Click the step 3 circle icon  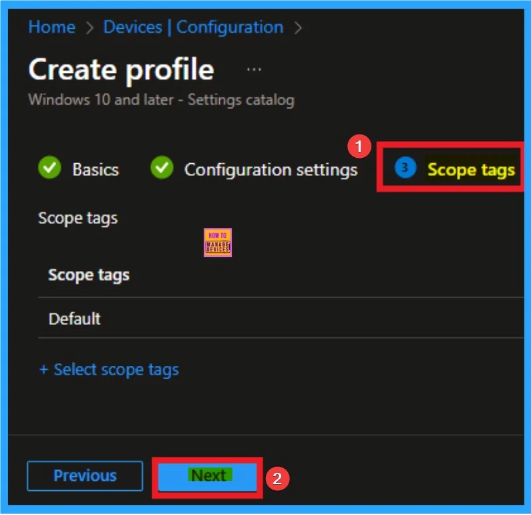click(x=405, y=167)
